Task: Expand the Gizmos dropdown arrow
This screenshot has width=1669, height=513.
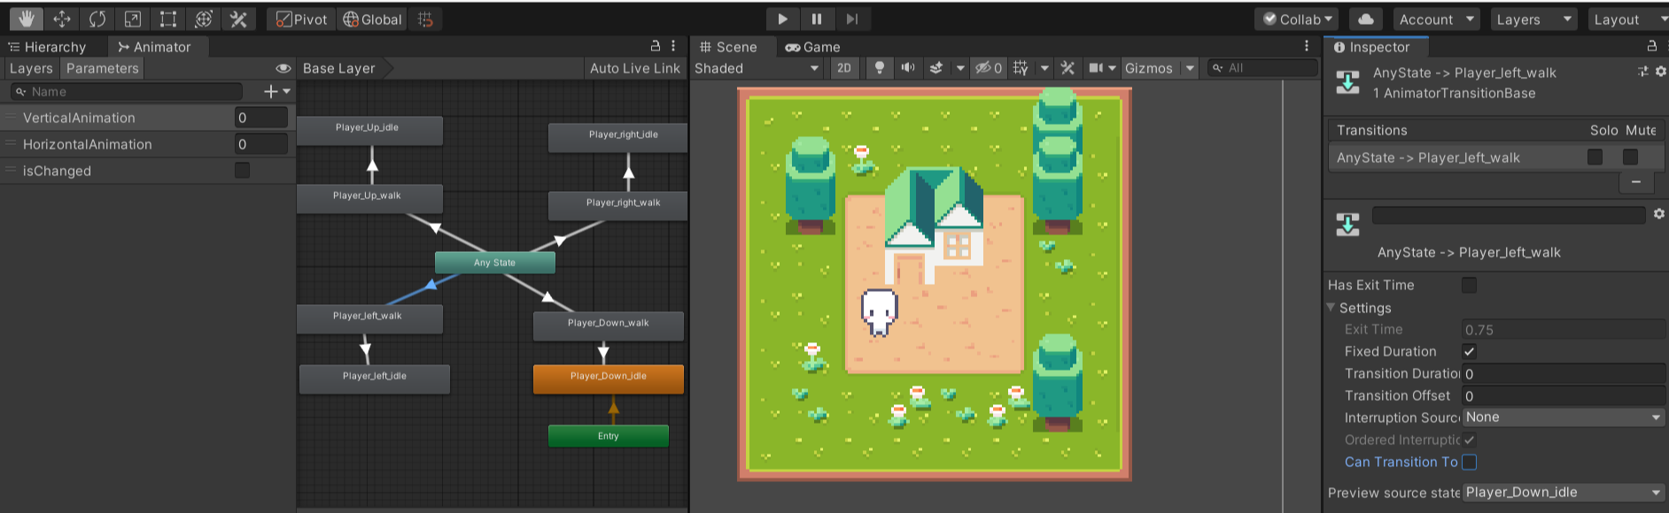Action: [1190, 68]
